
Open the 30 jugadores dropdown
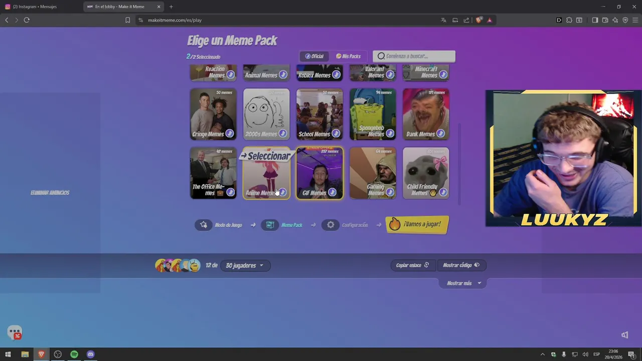(245, 265)
